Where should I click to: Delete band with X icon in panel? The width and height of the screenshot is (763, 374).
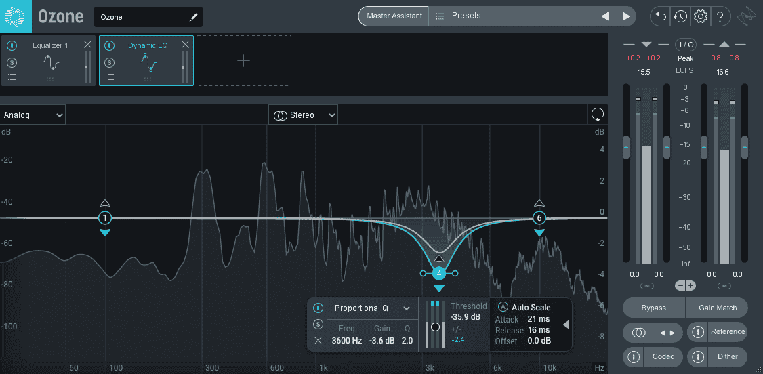coord(318,340)
